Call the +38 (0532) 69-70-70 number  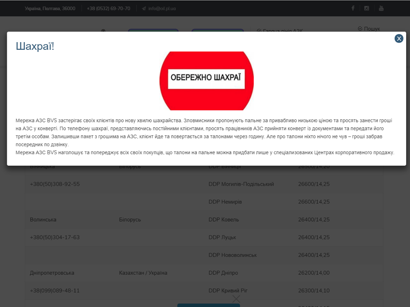pos(108,9)
